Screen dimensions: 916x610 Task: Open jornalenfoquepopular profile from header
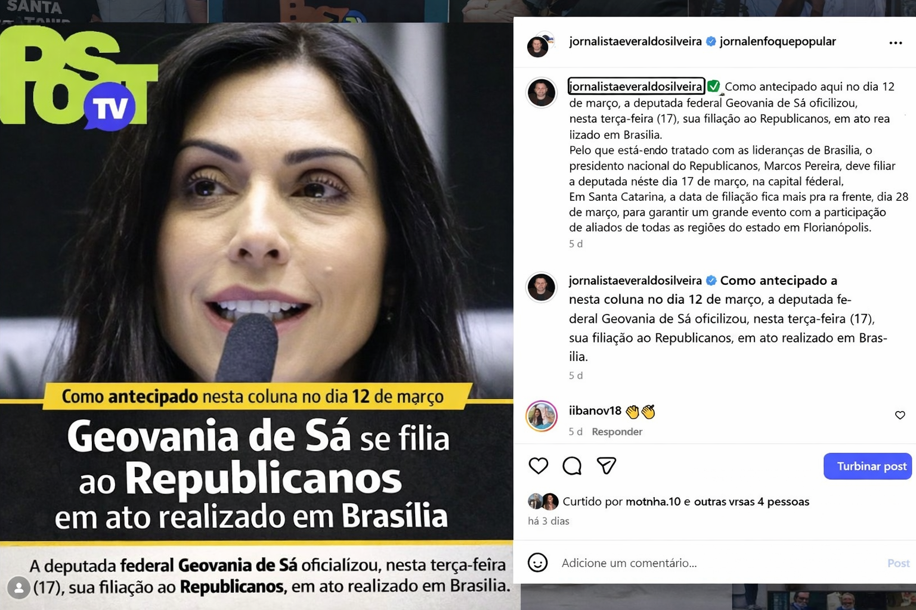tap(778, 41)
